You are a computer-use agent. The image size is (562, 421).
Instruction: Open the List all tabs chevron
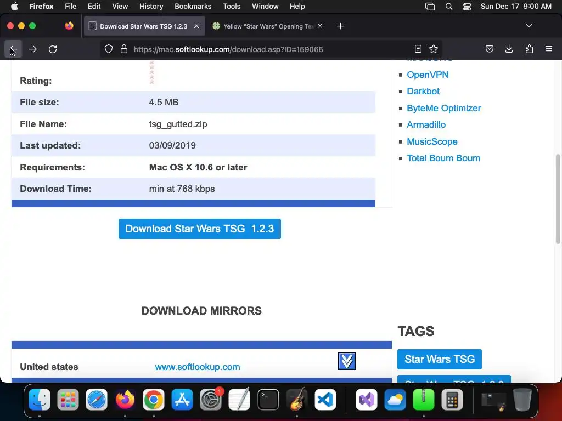(529, 26)
